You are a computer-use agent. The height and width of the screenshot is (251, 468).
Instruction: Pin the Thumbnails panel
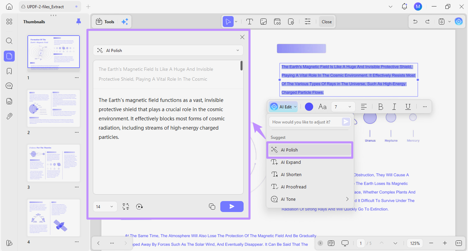tap(78, 22)
